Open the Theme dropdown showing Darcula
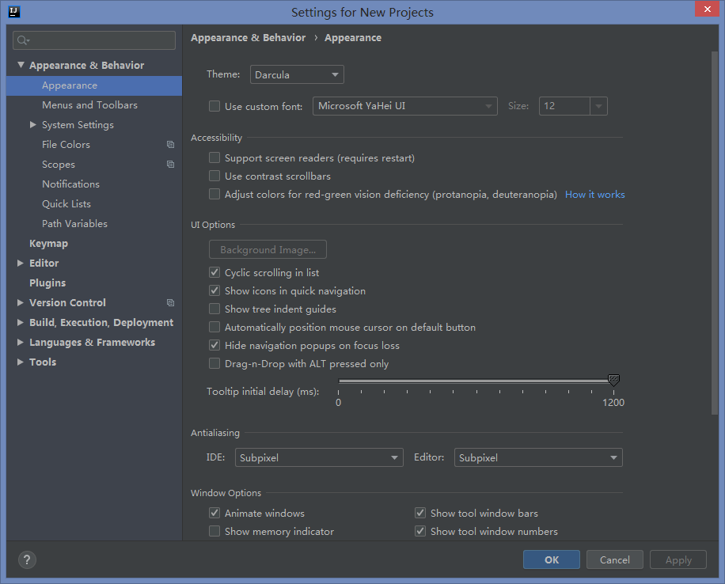The image size is (725, 584). coord(297,75)
